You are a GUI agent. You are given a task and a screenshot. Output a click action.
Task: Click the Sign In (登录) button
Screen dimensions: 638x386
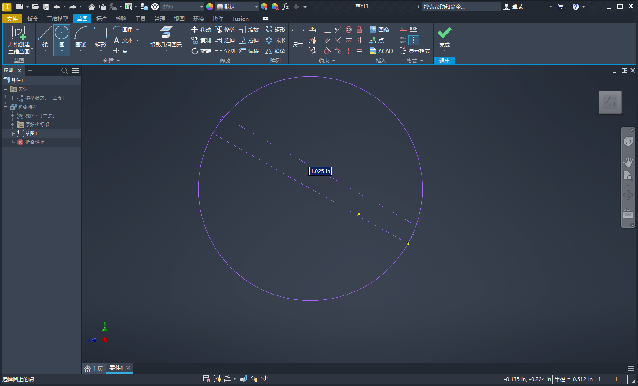[513, 7]
